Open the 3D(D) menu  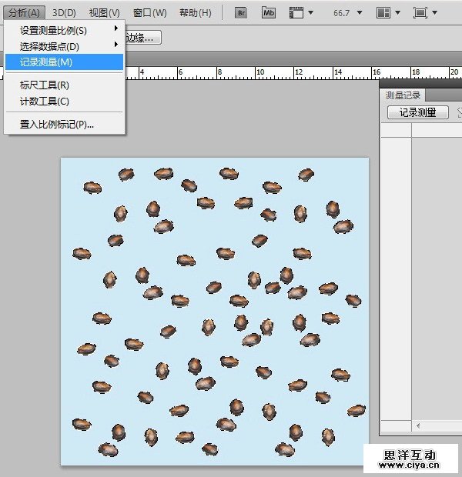pos(64,13)
